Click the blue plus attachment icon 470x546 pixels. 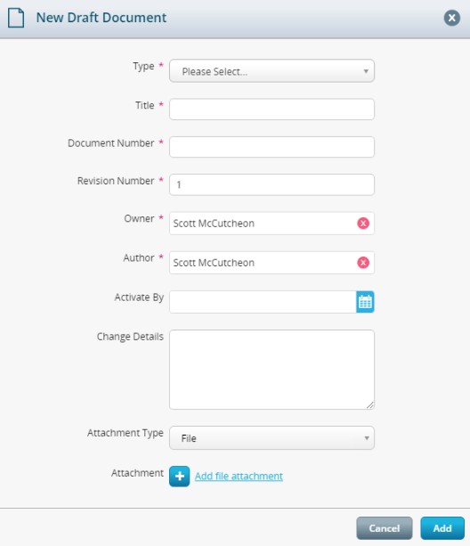coord(180,476)
